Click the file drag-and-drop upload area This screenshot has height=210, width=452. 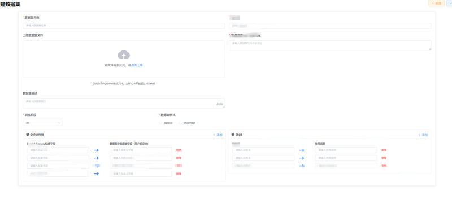click(x=124, y=59)
